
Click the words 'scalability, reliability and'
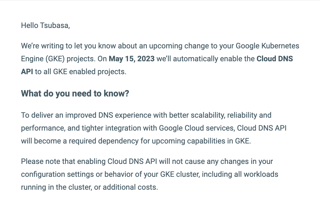click(231, 115)
